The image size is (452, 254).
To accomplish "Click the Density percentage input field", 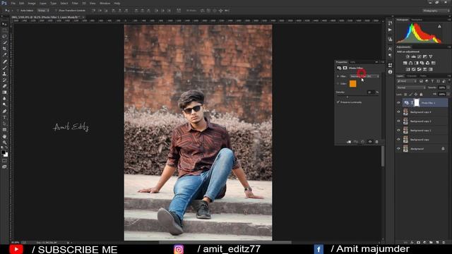I will [x=371, y=92].
